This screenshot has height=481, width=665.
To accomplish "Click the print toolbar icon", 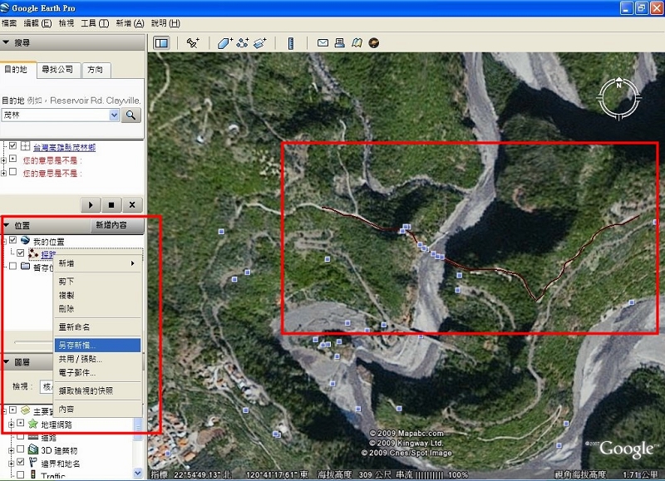I will point(339,42).
